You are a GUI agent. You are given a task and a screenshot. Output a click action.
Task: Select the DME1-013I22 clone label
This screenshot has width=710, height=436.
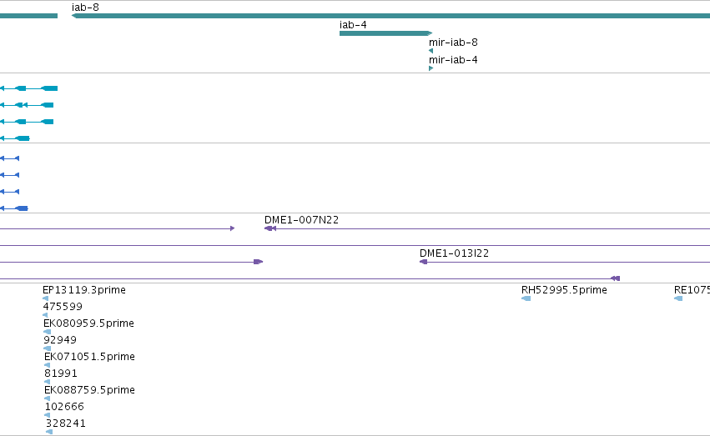pyautogui.click(x=454, y=253)
